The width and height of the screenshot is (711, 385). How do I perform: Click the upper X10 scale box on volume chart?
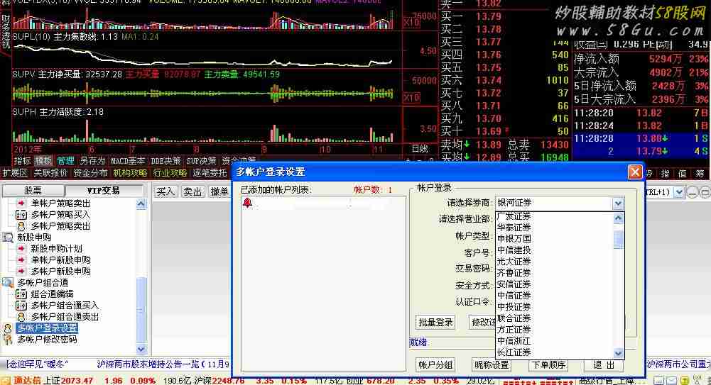[411, 22]
